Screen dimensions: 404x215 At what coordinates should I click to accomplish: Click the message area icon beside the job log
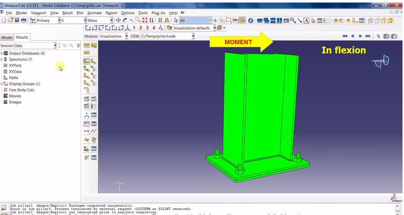click(x=4, y=207)
